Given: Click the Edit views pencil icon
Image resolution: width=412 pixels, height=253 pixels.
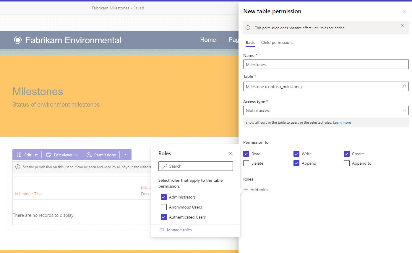Looking at the screenshot, I should pos(49,155).
